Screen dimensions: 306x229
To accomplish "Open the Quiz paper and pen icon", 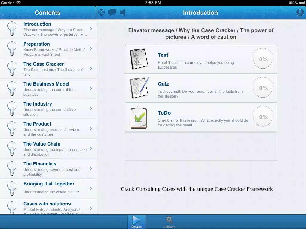I will click(x=139, y=88).
